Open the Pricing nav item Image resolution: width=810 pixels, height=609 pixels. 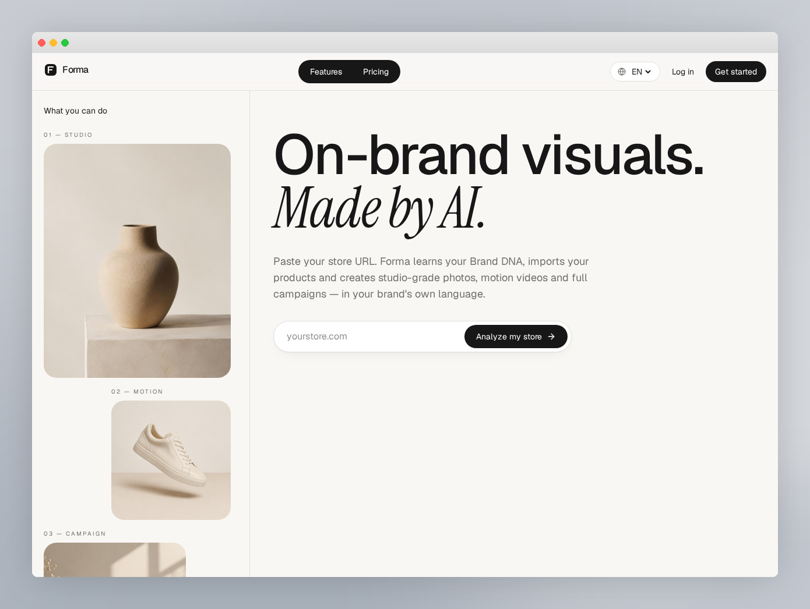click(x=376, y=72)
